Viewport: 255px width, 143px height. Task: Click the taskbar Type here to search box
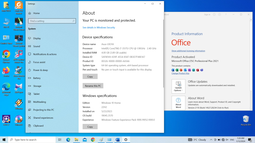32,140
